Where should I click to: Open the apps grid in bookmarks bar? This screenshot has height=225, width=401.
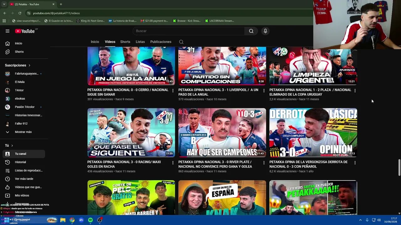coord(4,21)
